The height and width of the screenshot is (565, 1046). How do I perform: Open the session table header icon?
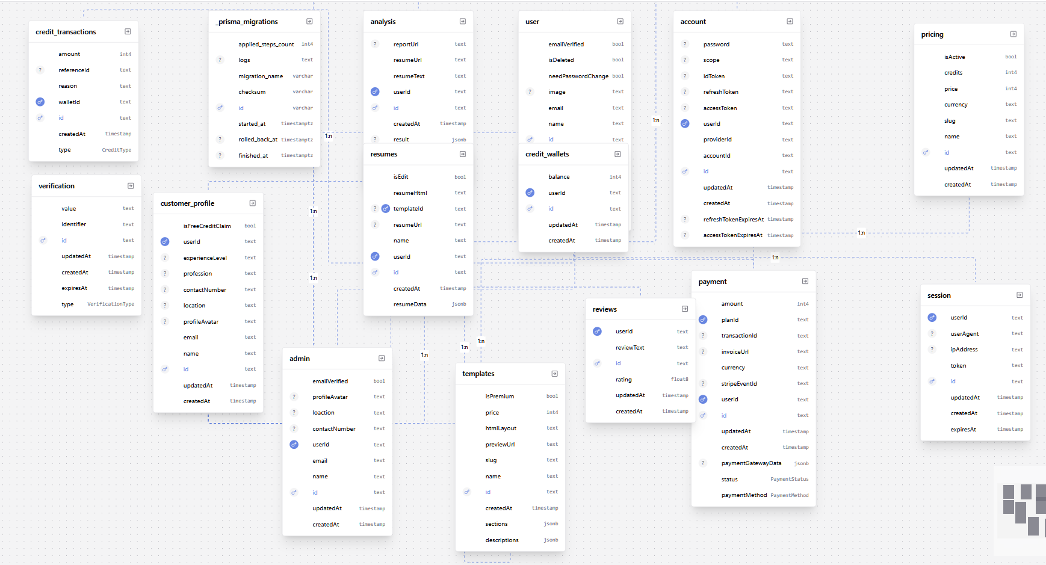[1020, 295]
